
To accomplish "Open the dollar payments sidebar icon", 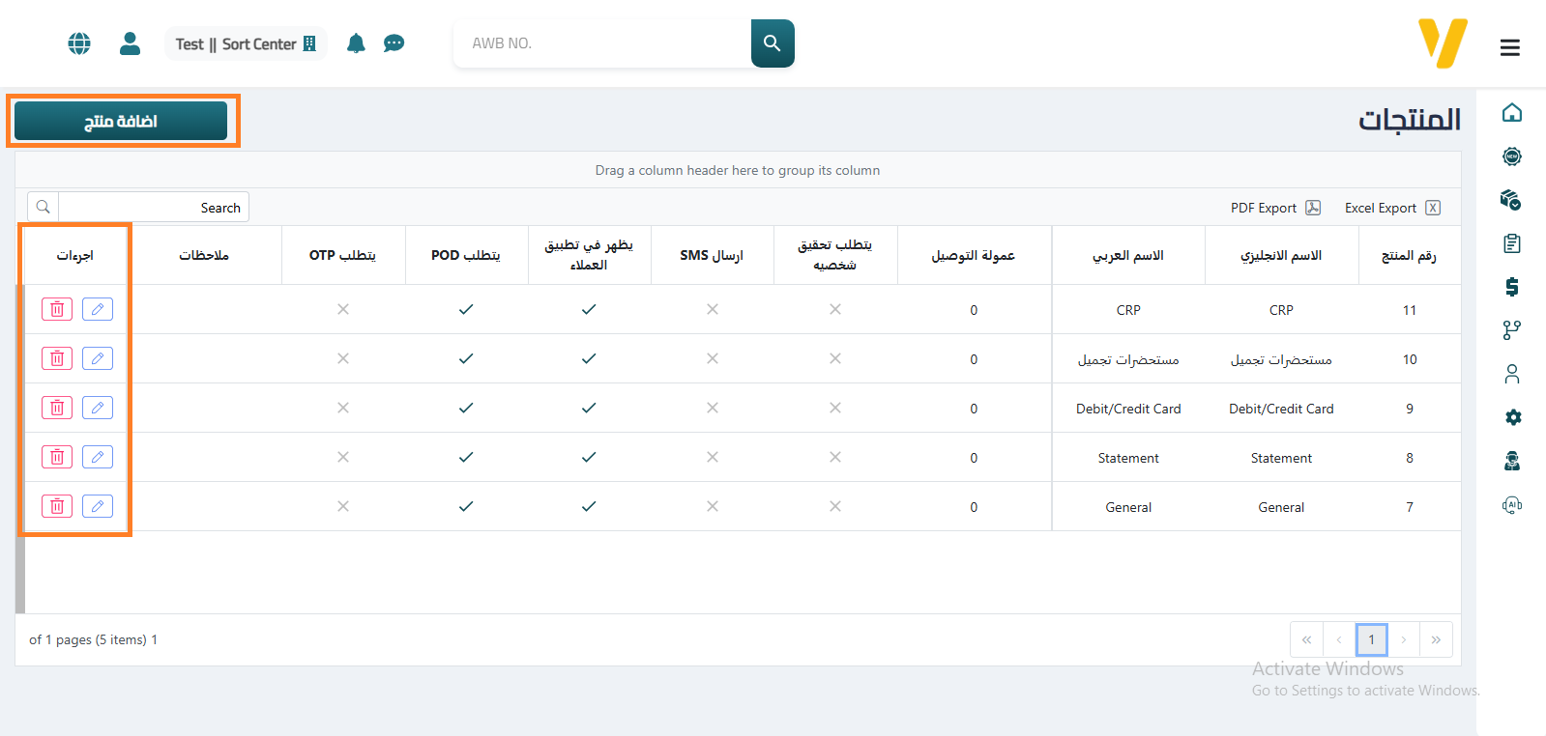I will [x=1512, y=287].
